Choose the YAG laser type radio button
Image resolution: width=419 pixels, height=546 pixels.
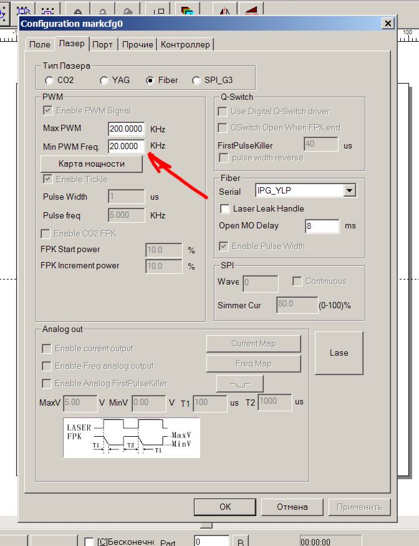[x=105, y=80]
